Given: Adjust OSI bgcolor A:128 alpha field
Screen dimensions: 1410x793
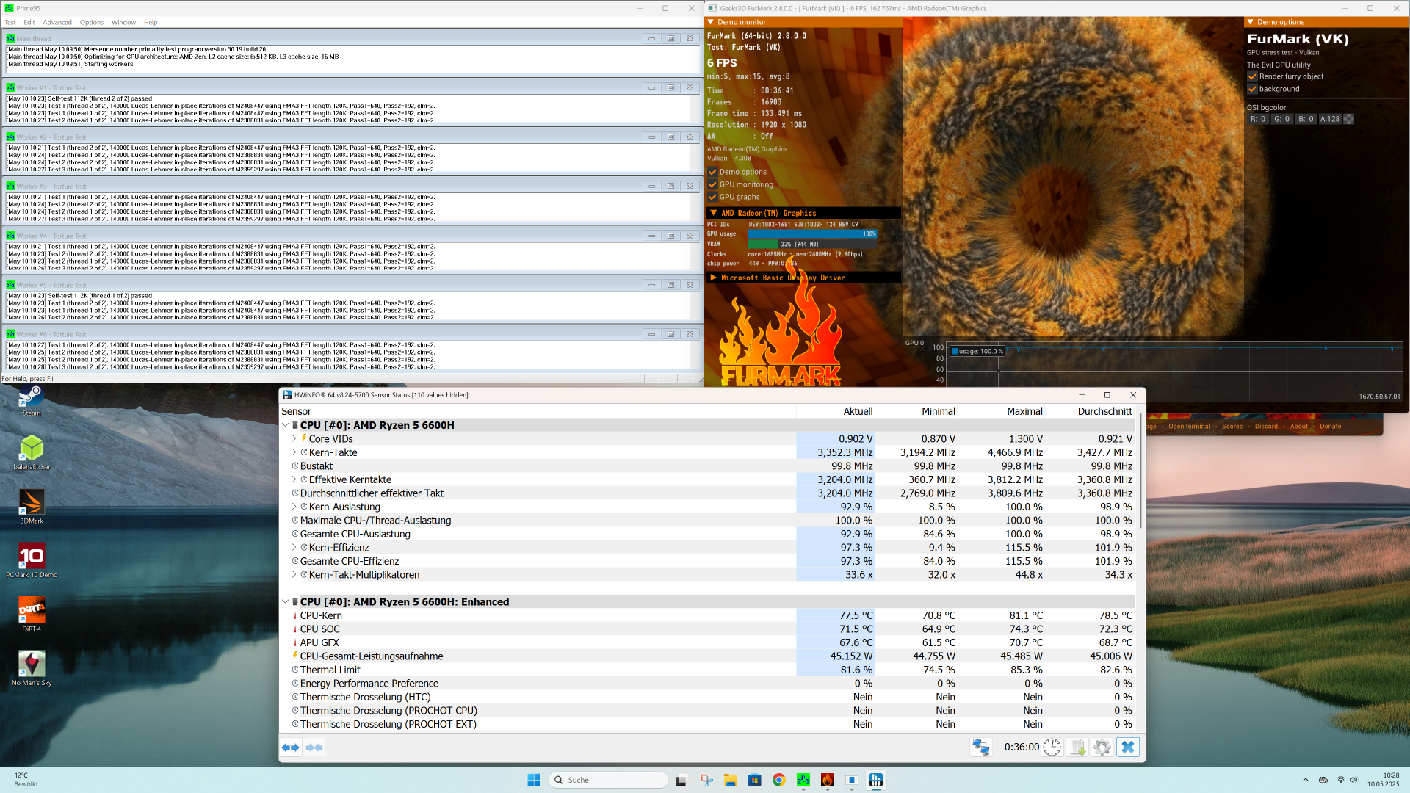Looking at the screenshot, I should (x=1330, y=119).
